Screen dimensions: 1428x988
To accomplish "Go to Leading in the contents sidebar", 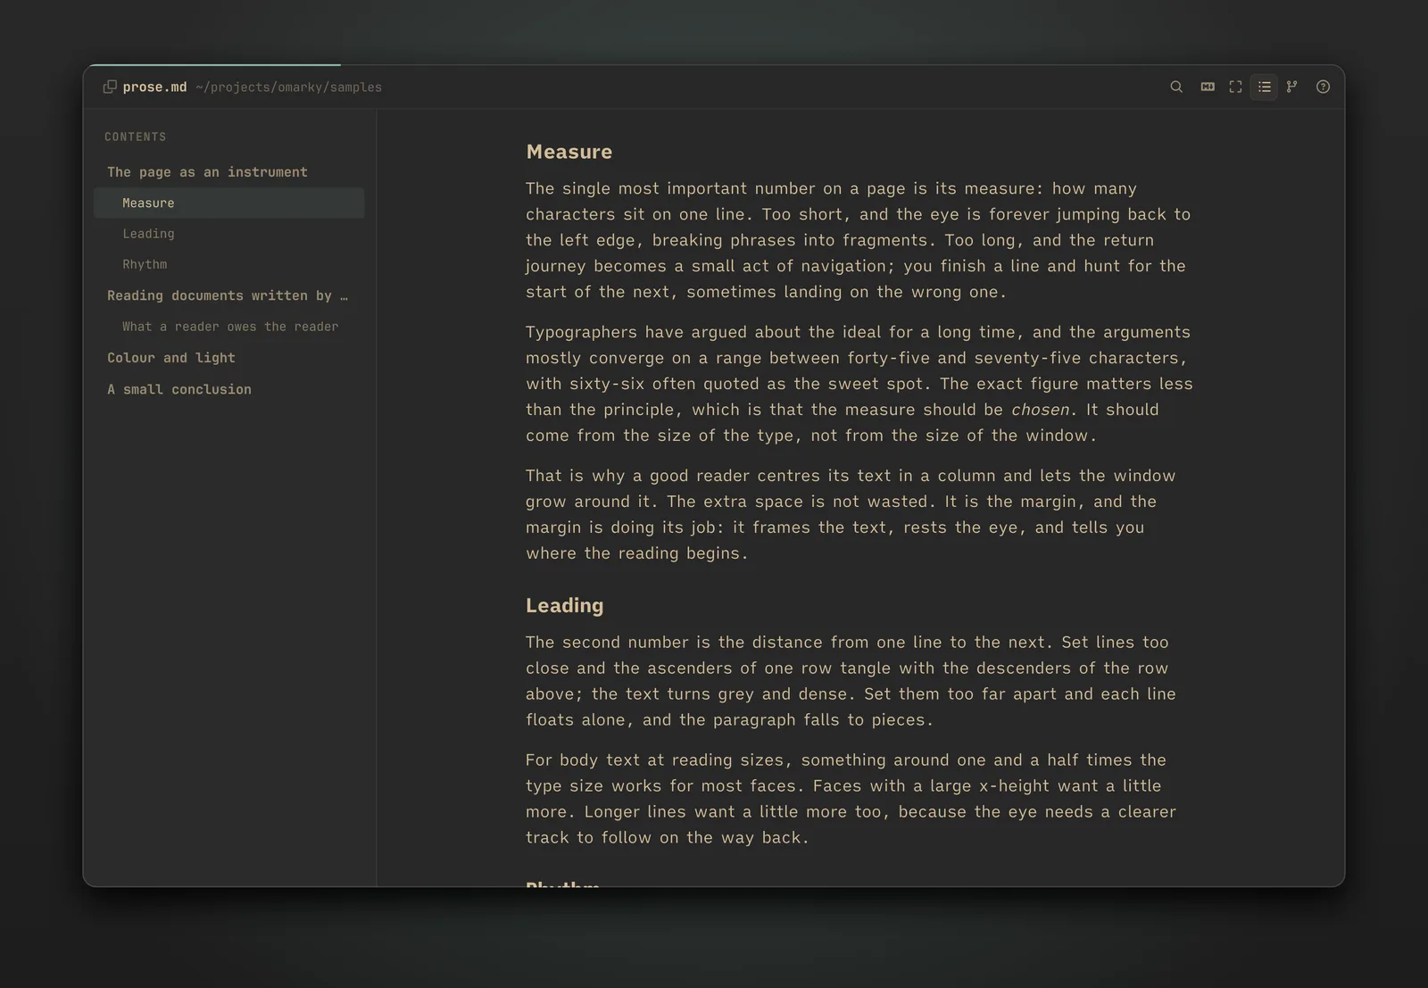I will [228, 234].
